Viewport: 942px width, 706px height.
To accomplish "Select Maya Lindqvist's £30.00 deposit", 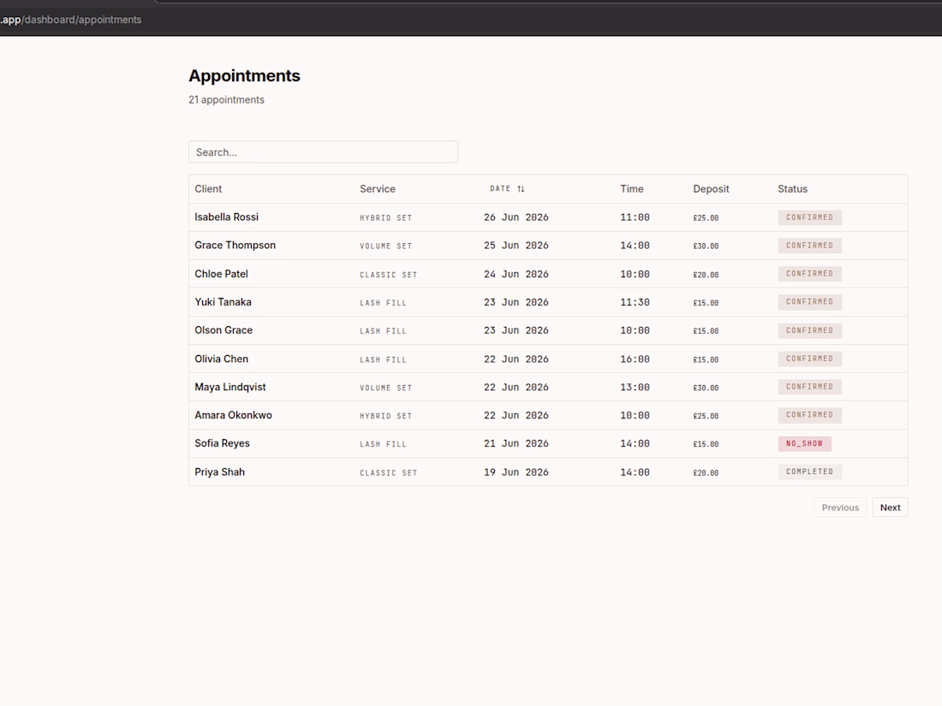I will (706, 388).
